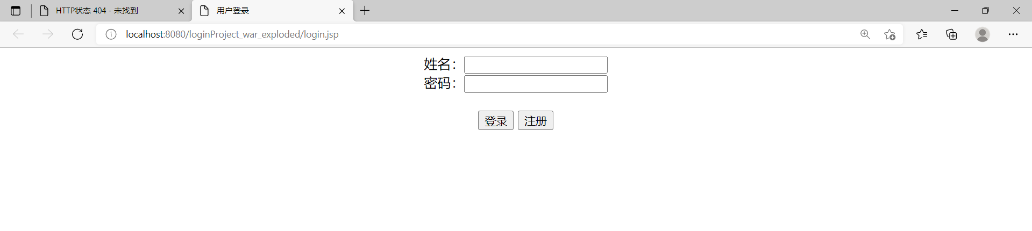View site information icon in address bar
1032x231 pixels.
point(111,34)
